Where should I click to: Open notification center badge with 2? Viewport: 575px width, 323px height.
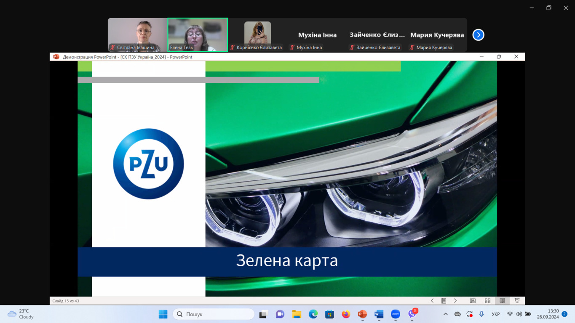pos(564,314)
